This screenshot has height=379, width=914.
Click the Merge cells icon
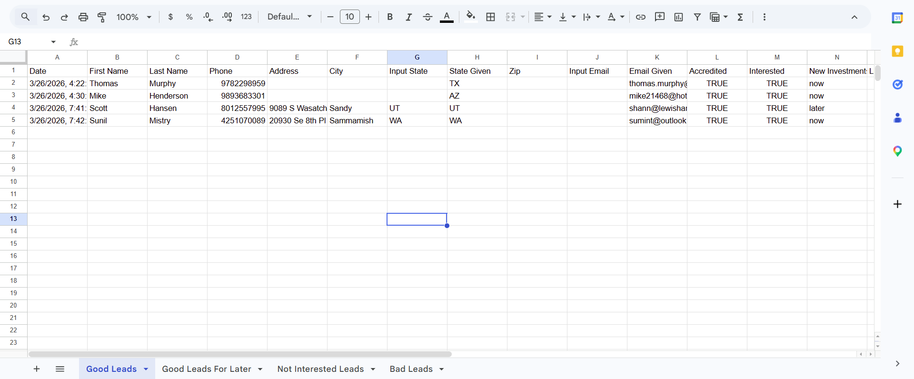point(510,17)
